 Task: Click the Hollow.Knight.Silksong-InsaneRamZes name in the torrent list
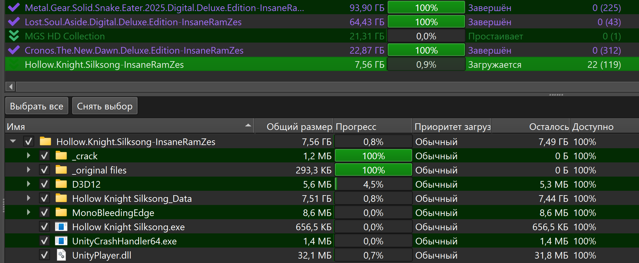tap(104, 65)
